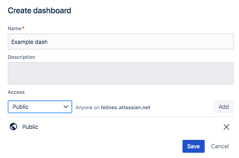This screenshot has width=239, height=158.
Task: Click the Public label inside the dropdown
Action: [x=21, y=107]
